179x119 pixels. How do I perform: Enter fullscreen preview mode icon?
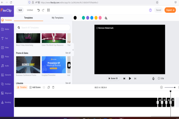48,10
